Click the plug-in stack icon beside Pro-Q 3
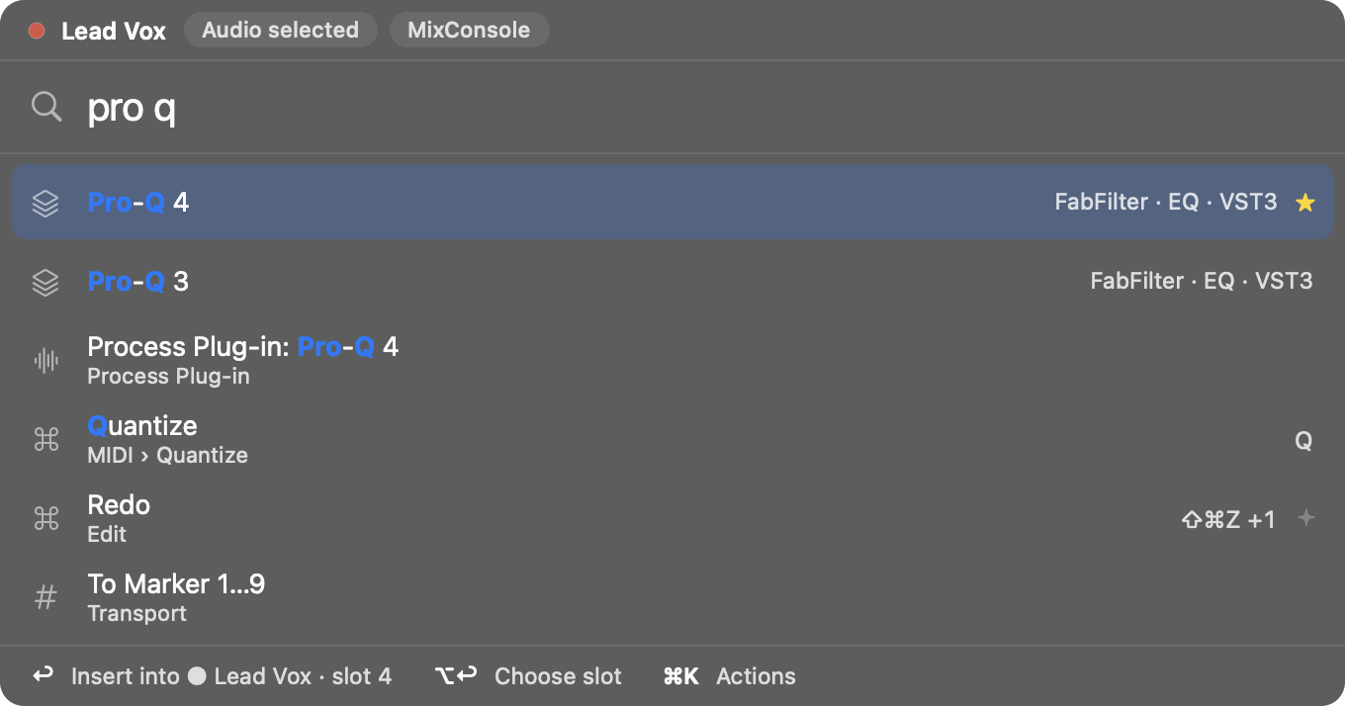The image size is (1345, 706). 45,282
